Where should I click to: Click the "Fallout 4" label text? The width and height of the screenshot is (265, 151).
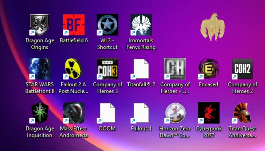[x=141, y=129]
